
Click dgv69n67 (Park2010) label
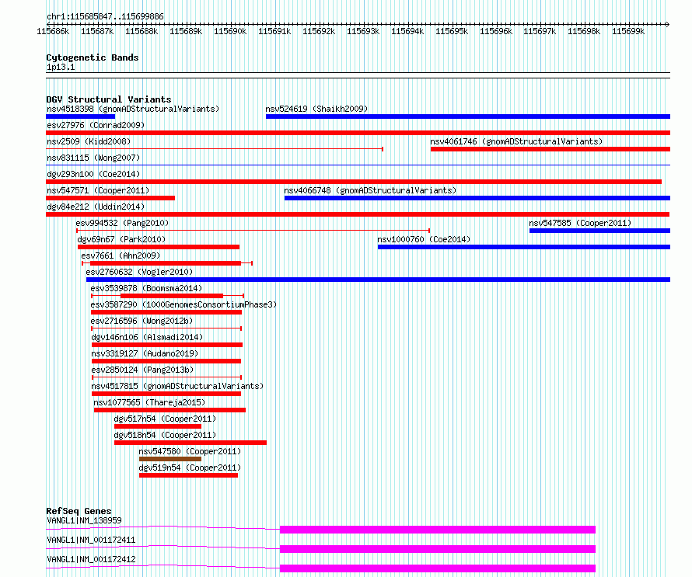point(121,239)
